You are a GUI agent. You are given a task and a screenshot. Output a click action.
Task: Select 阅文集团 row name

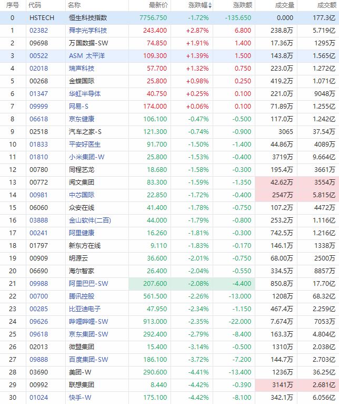coord(82,182)
